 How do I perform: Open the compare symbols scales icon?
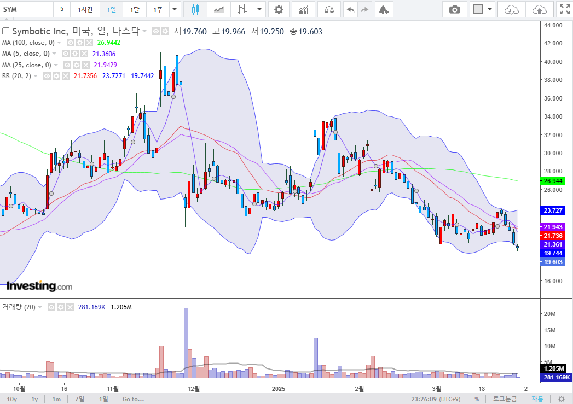tap(329, 9)
